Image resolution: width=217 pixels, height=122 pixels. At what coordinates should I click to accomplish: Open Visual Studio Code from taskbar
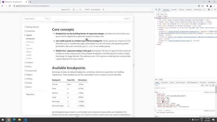coord(25,120)
